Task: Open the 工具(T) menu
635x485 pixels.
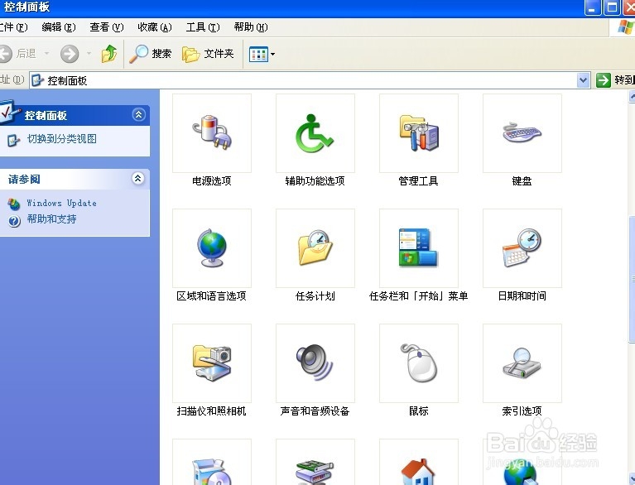Action: click(x=203, y=27)
